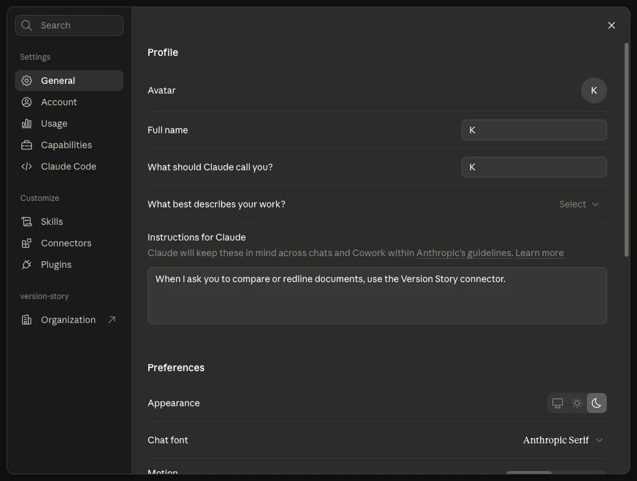Click the Profile heading
Viewport: 637px width, 481px height.
point(163,53)
